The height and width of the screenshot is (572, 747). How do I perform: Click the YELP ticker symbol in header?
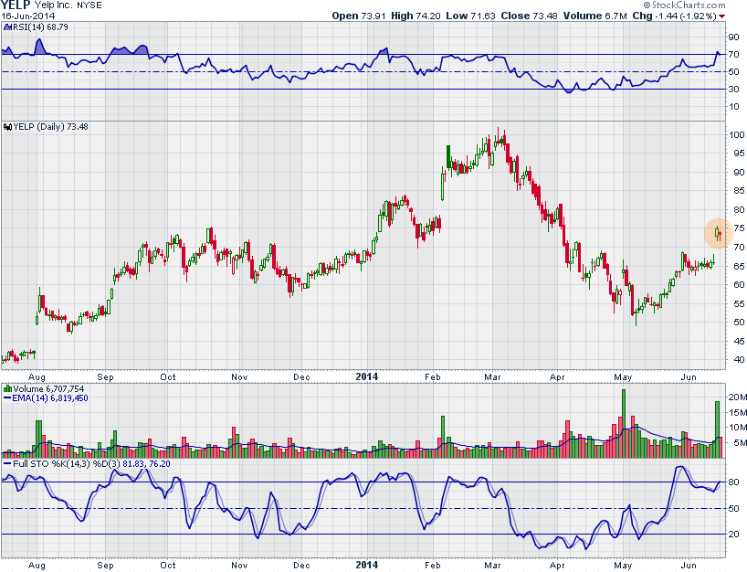(16, 5)
